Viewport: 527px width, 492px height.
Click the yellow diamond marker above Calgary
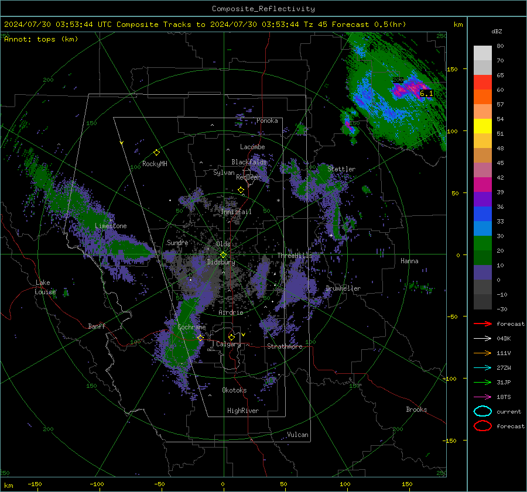231,337
